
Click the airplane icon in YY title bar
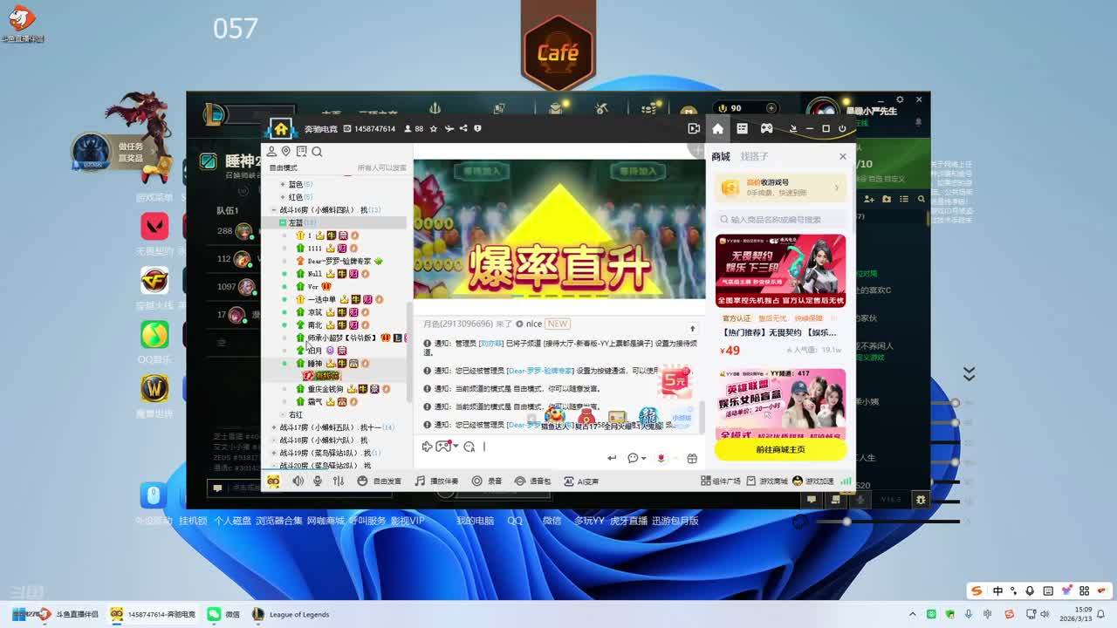coord(449,129)
